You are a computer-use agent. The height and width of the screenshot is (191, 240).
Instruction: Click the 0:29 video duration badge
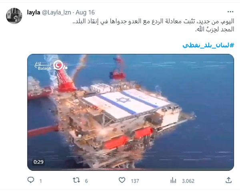coord(38,162)
